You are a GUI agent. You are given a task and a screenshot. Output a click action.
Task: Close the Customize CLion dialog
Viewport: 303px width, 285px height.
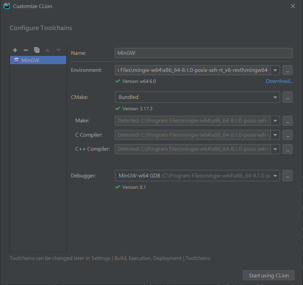[x=293, y=6]
